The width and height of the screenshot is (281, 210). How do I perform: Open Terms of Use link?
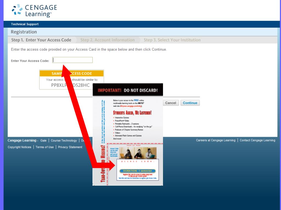45,147
